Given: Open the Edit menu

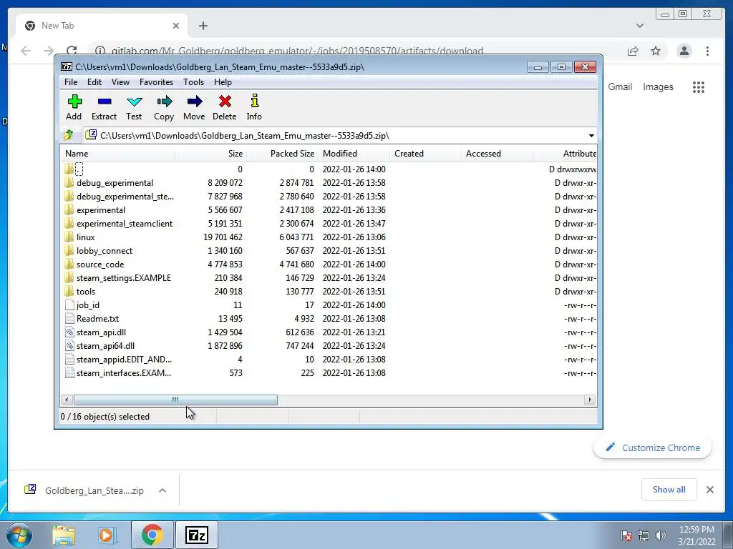Looking at the screenshot, I should click(x=94, y=82).
